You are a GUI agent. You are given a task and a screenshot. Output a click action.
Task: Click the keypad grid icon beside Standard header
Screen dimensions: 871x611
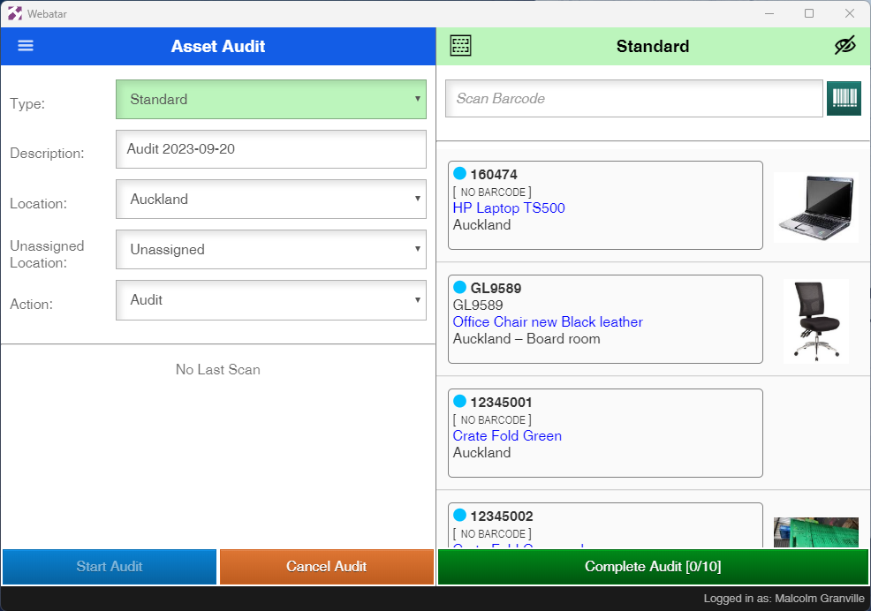pyautogui.click(x=460, y=46)
